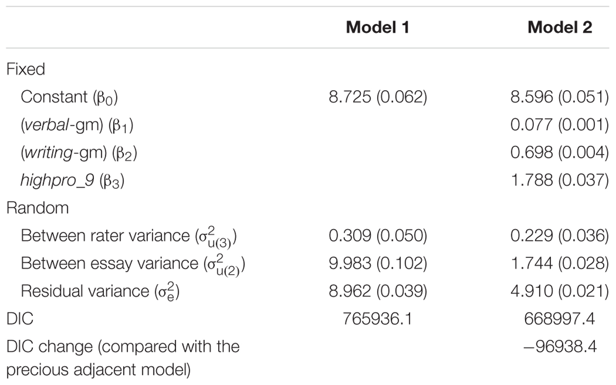
Task: Select the Model 1 DIC value 765936.1
Action: point(378,319)
